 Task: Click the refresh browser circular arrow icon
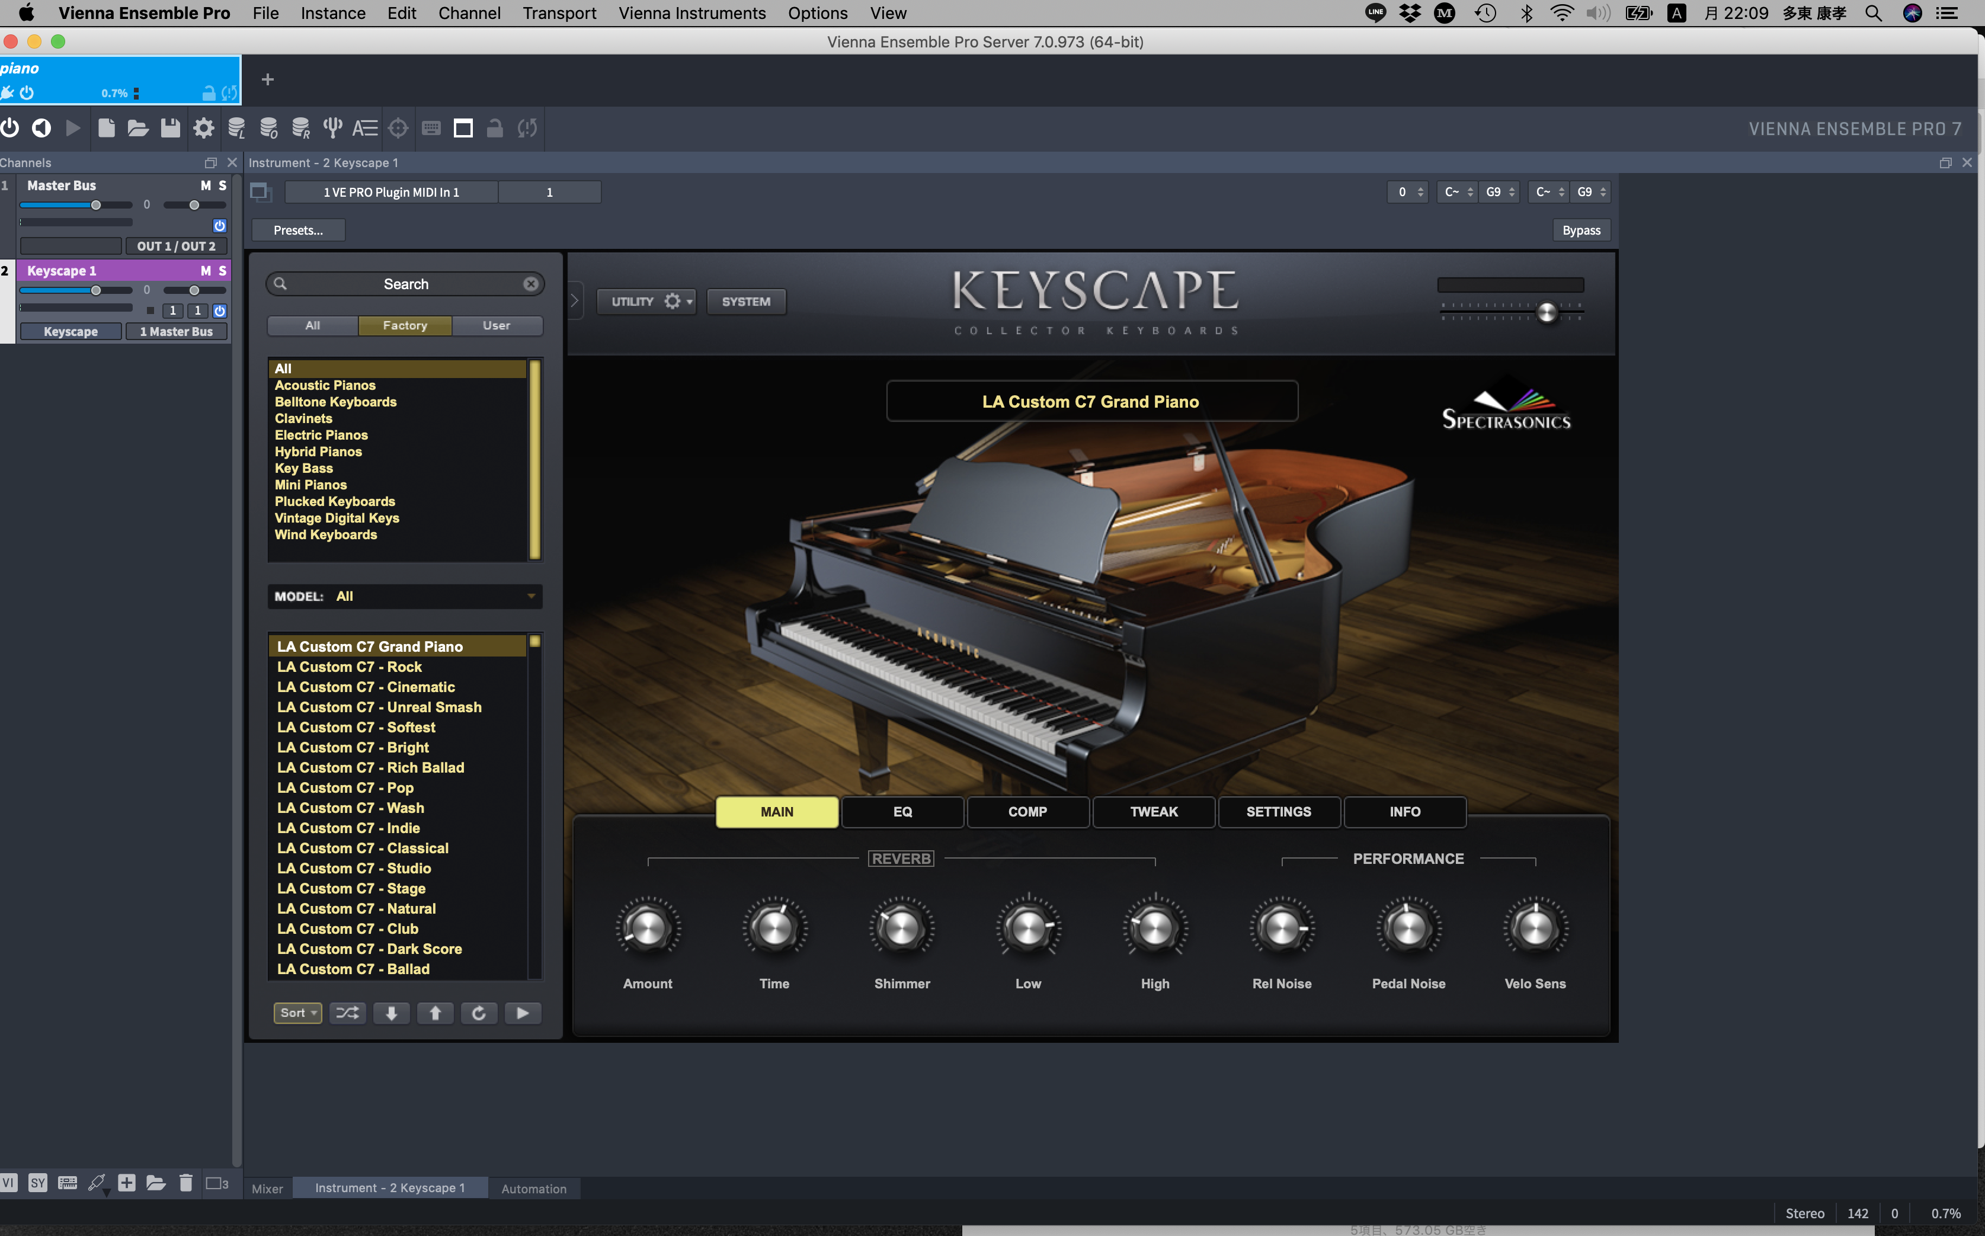pyautogui.click(x=479, y=1013)
